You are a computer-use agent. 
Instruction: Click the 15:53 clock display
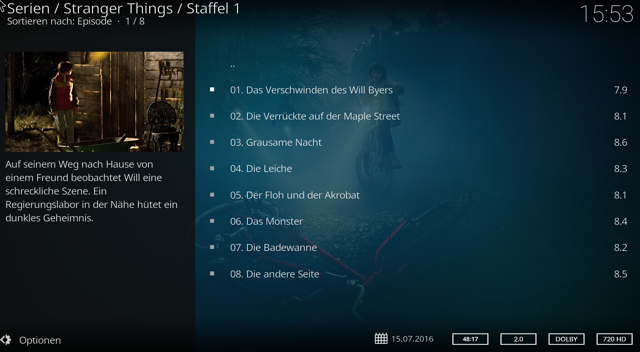point(607,14)
